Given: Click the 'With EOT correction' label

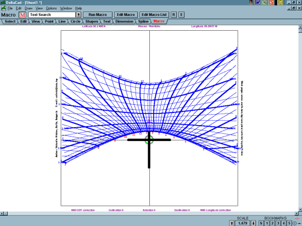Looking at the screenshot, I should [x=83, y=210].
